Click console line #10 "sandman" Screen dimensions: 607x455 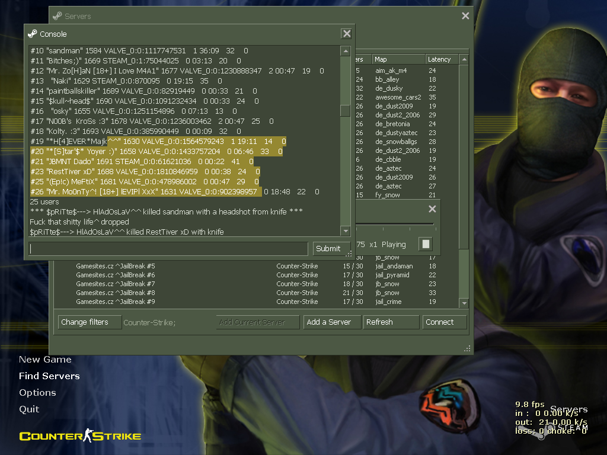coord(139,51)
